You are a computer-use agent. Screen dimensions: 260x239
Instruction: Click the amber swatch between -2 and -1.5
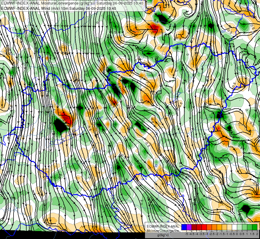click(219, 227)
